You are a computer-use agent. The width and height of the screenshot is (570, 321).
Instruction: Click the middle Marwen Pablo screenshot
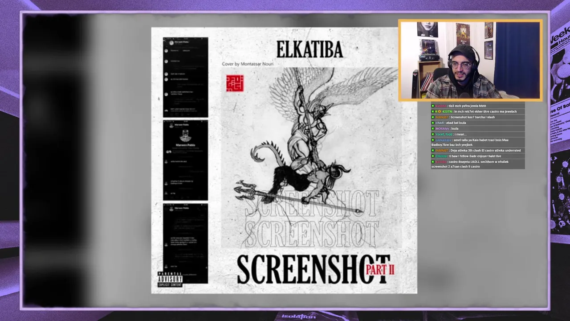pos(185,160)
